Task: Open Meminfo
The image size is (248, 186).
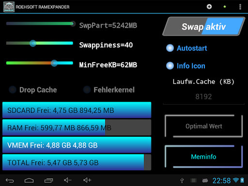Action: pyautogui.click(x=204, y=156)
